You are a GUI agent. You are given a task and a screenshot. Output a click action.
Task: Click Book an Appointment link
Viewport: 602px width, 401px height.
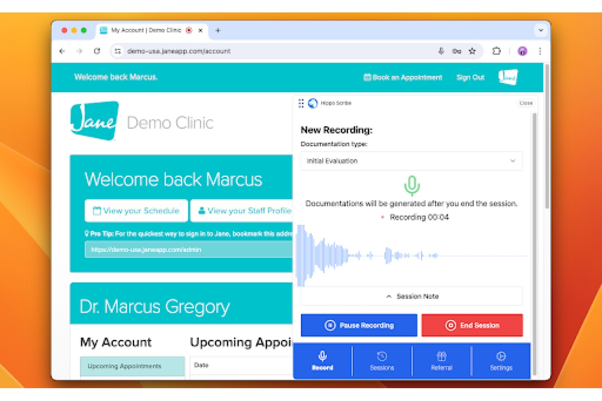click(x=403, y=77)
